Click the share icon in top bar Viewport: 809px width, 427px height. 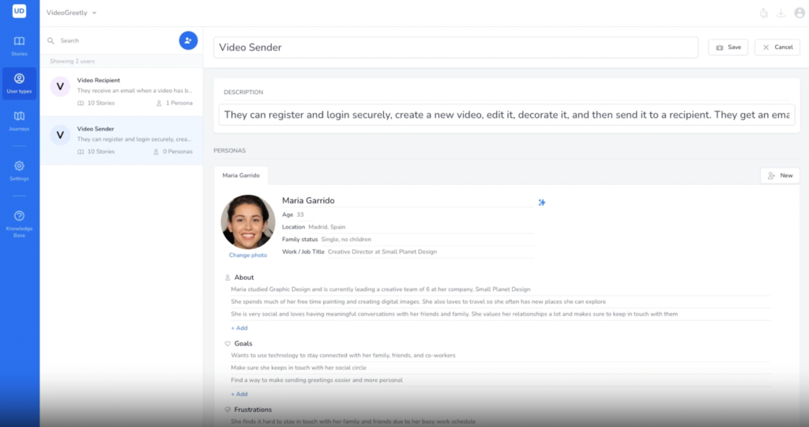tap(764, 13)
